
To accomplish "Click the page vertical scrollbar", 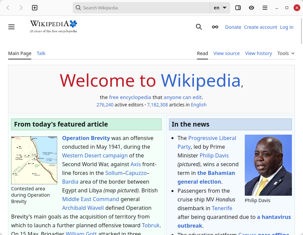I will (x=301, y=31).
